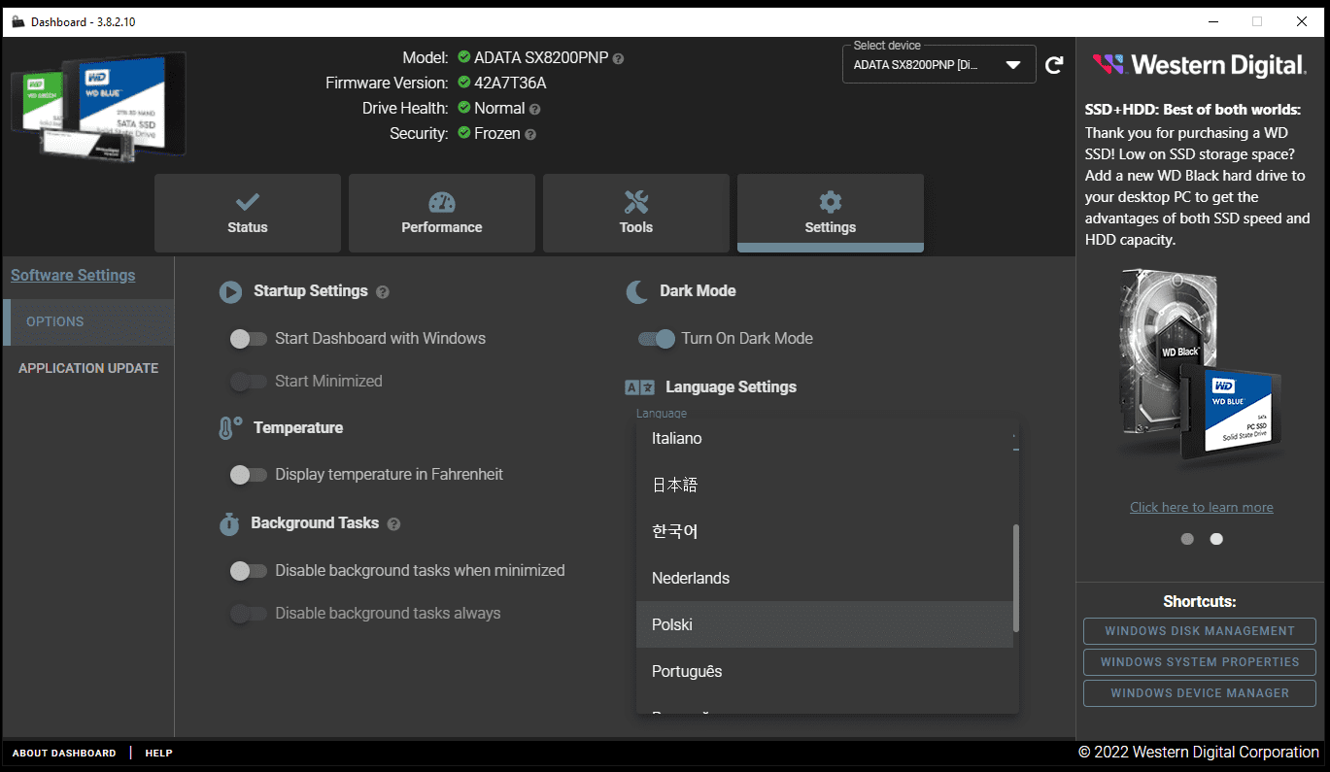Toggle Disable background tasks always
Viewport: 1330px width, 772px height.
coord(248,614)
